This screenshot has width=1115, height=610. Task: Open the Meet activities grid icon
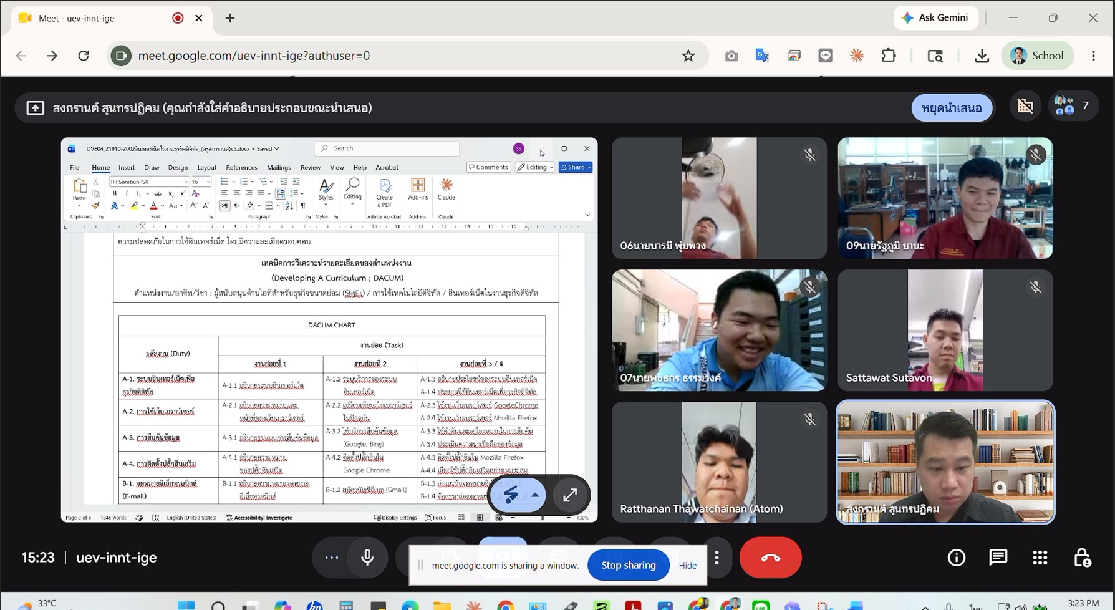(x=1040, y=558)
